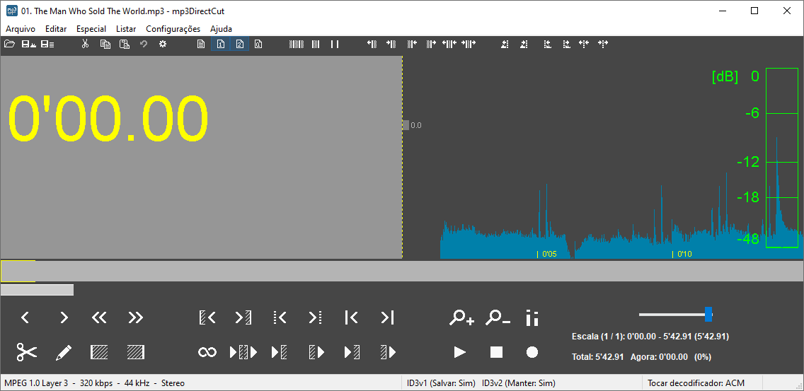Open the Listar menu
The image size is (804, 391).
coord(126,29)
